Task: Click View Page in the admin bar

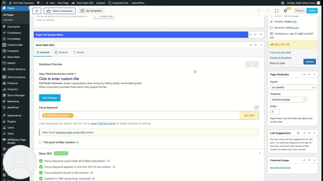Action: 63,3
